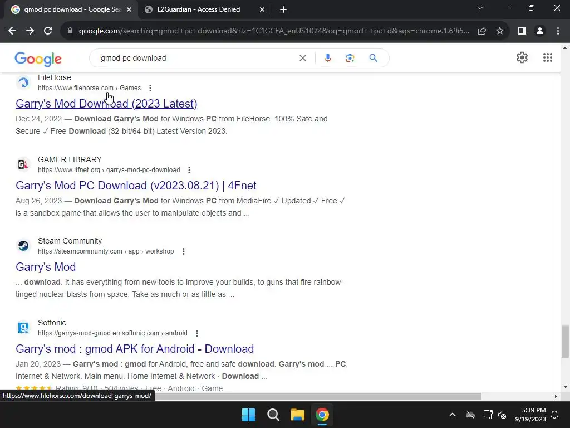Open more options for Softonic result
This screenshot has height=428, width=570.
click(196, 333)
